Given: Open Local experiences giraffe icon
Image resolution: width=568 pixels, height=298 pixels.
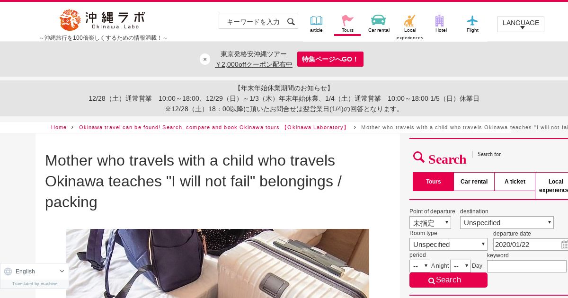Looking at the screenshot, I should 410,20.
